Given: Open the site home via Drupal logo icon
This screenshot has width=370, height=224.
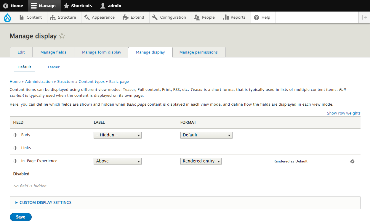Looking at the screenshot, I should tap(7, 17).
